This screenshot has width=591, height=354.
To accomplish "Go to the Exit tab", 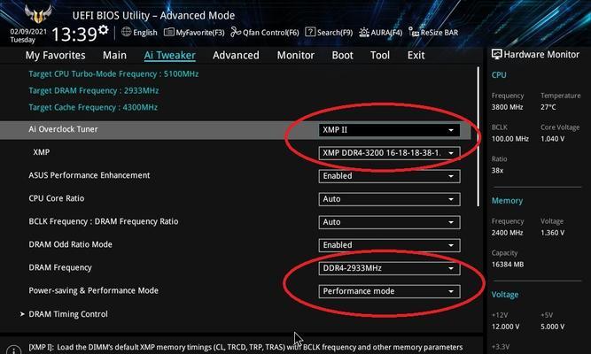I will [416, 56].
